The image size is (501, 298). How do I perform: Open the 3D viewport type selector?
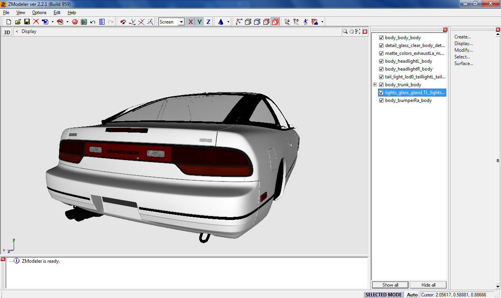[7, 32]
